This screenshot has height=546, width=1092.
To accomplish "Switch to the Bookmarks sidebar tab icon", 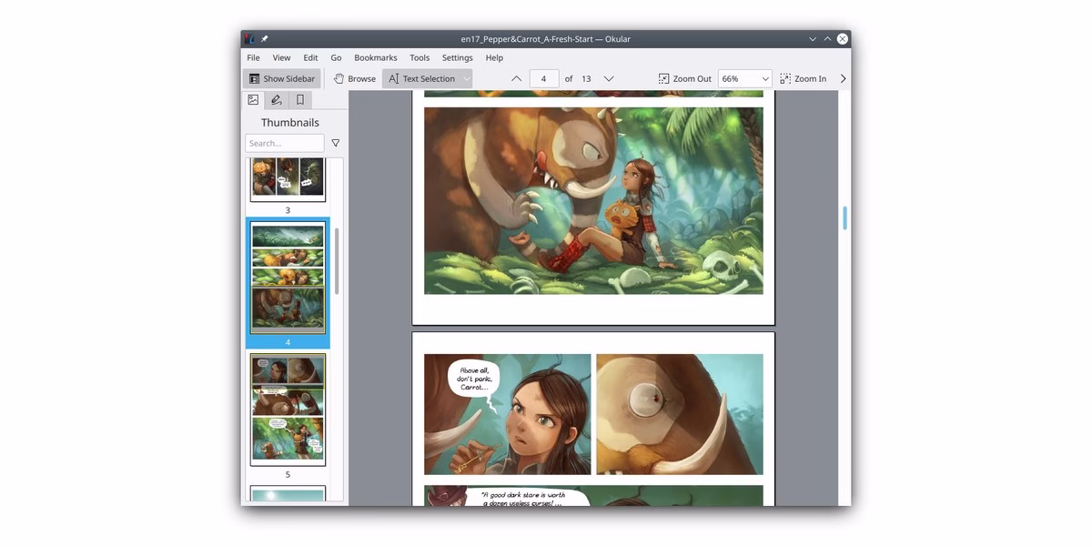I will click(x=300, y=100).
